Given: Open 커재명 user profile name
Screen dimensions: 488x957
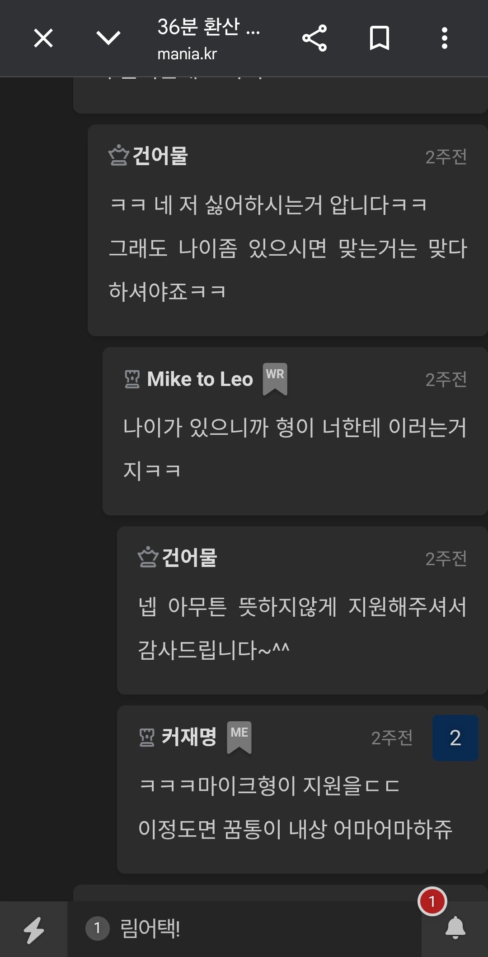Looking at the screenshot, I should [x=189, y=737].
